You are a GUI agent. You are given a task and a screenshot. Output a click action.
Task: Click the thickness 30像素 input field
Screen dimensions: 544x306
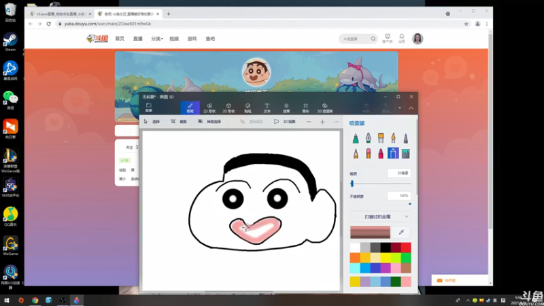(x=399, y=173)
